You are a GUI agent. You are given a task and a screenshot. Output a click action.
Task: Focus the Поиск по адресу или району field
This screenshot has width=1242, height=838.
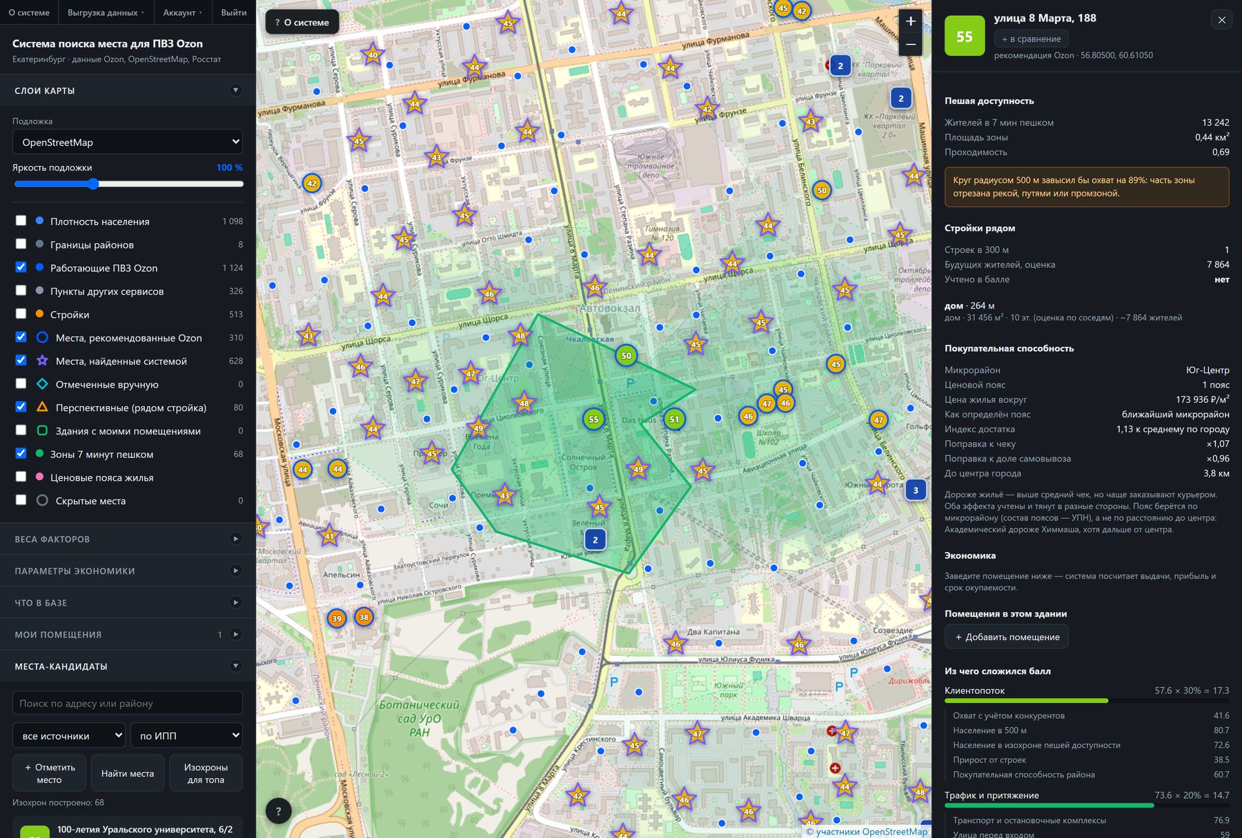click(x=128, y=704)
